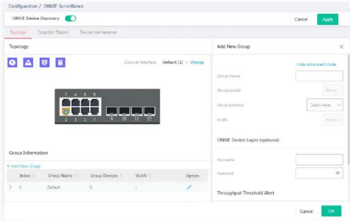Select switch port 2 on the diagram

66,102
